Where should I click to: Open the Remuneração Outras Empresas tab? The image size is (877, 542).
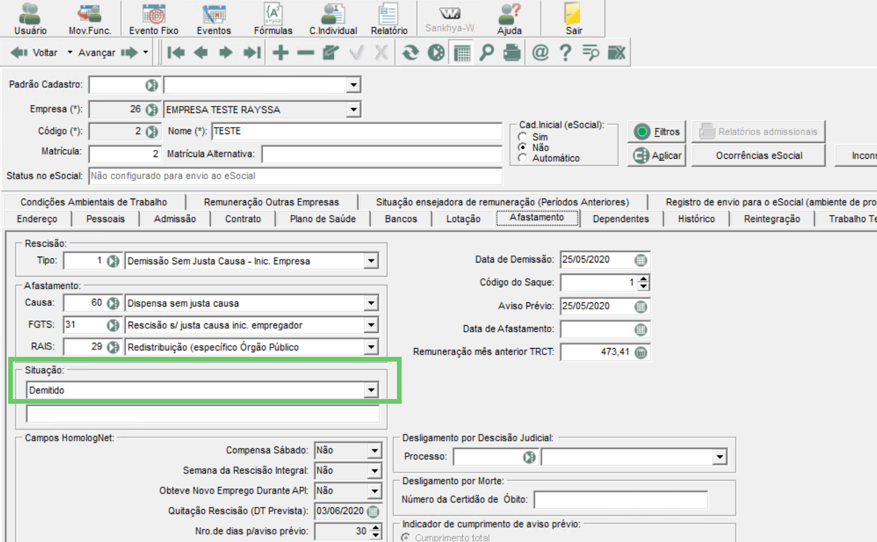271,202
